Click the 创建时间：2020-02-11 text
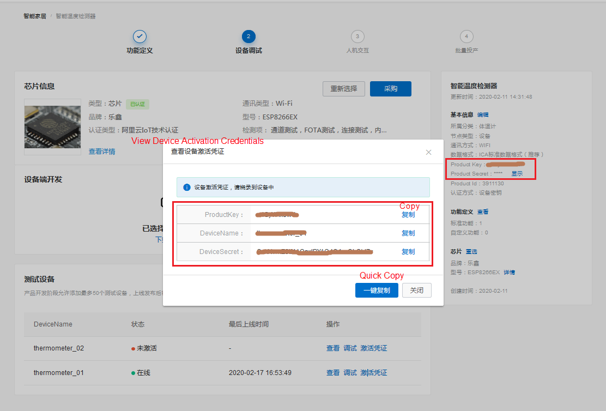This screenshot has width=606, height=411. tap(479, 291)
